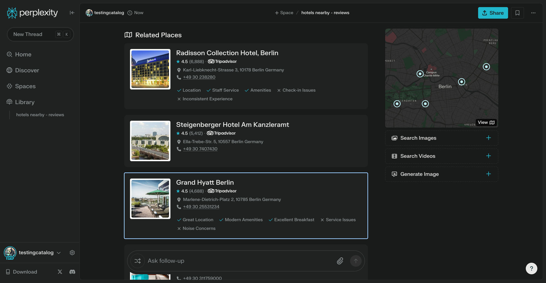Open the map View button
This screenshot has height=283, width=546.
[486, 122]
